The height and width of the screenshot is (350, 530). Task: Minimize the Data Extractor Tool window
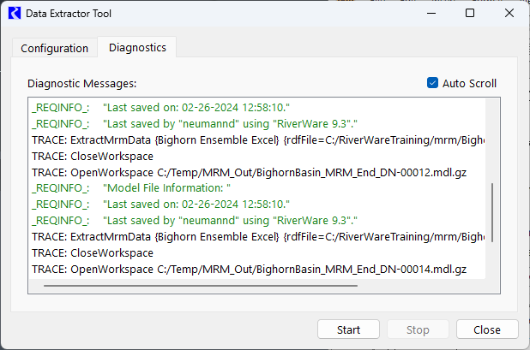[431, 14]
